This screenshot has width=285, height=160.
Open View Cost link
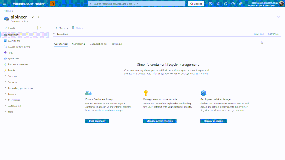(x=259, y=34)
